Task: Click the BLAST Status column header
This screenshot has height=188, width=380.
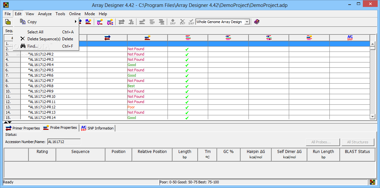Action: [x=358, y=155]
